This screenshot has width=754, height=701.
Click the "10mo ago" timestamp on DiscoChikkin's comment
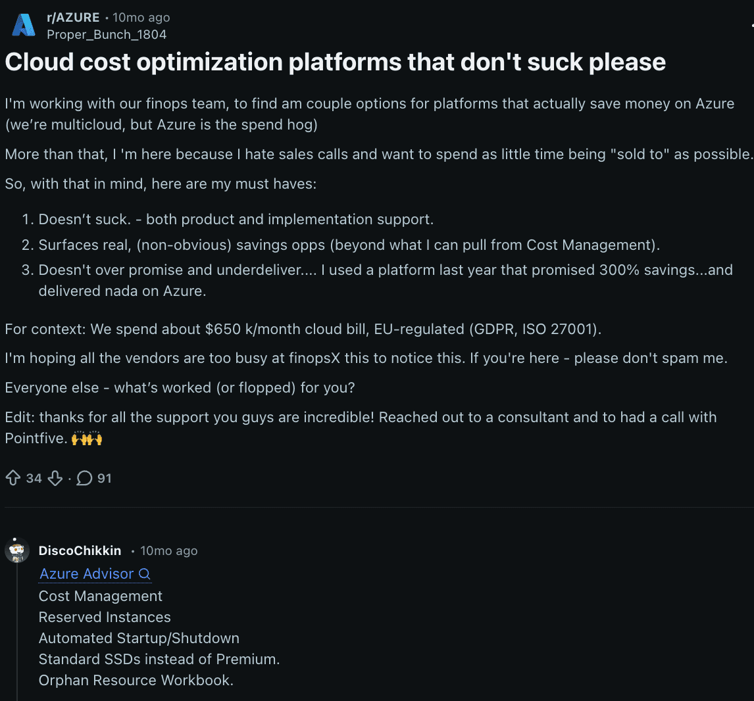point(168,550)
